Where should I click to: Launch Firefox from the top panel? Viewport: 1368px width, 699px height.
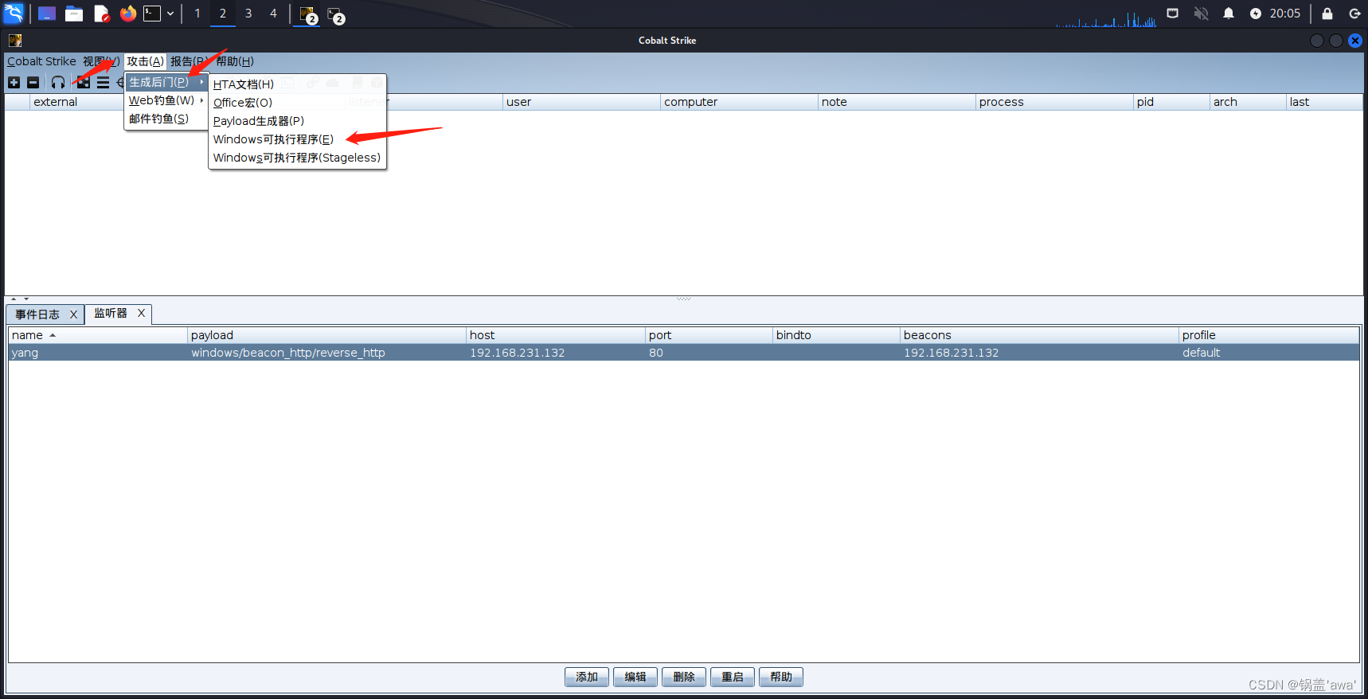pyautogui.click(x=128, y=14)
